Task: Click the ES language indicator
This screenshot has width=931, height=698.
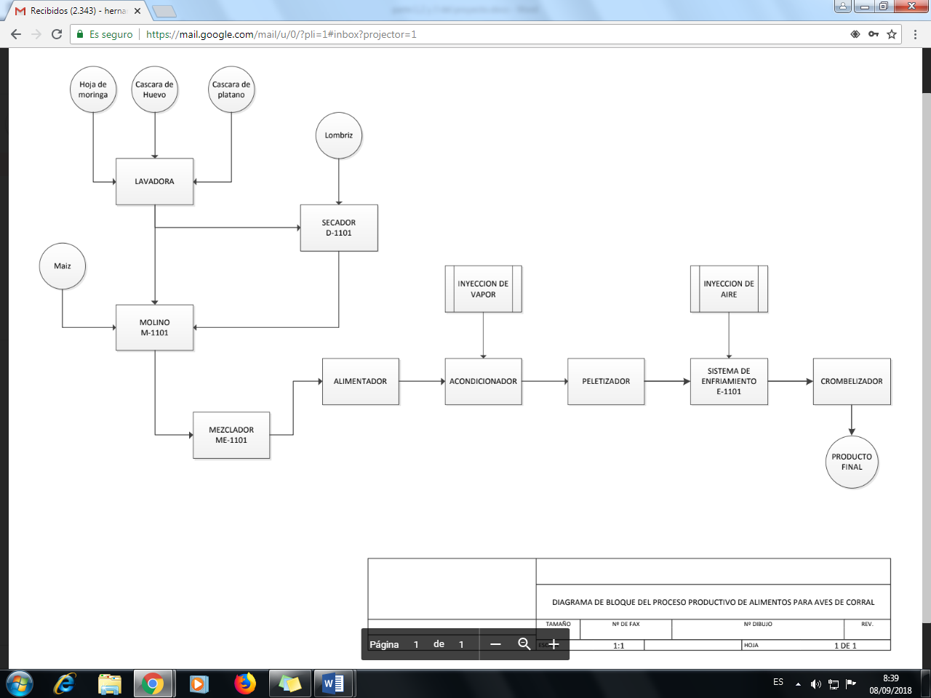Action: pyautogui.click(x=778, y=682)
